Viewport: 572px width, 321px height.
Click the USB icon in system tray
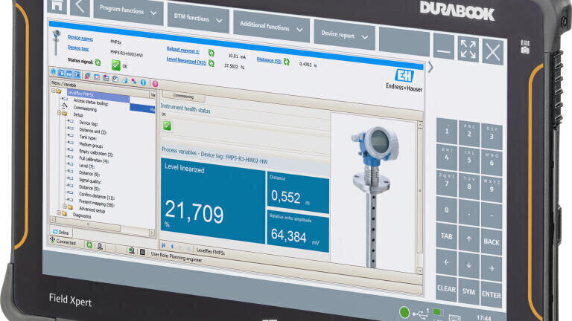(x=421, y=313)
